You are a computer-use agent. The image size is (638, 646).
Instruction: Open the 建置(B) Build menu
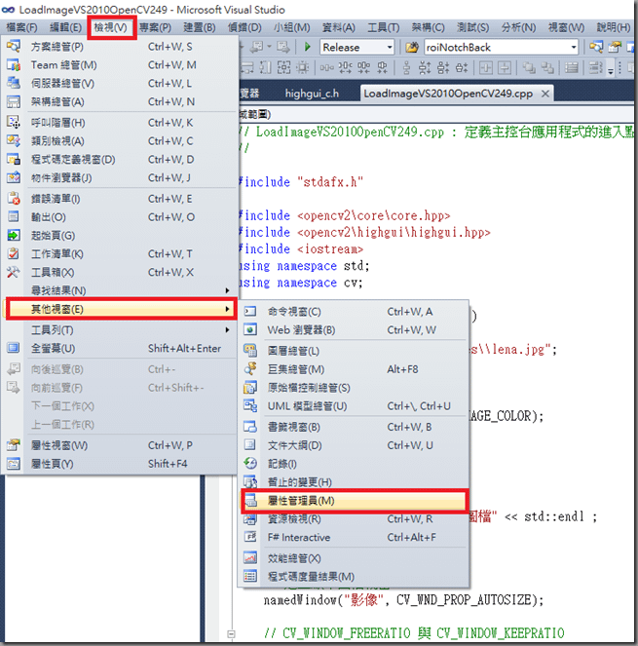(200, 27)
